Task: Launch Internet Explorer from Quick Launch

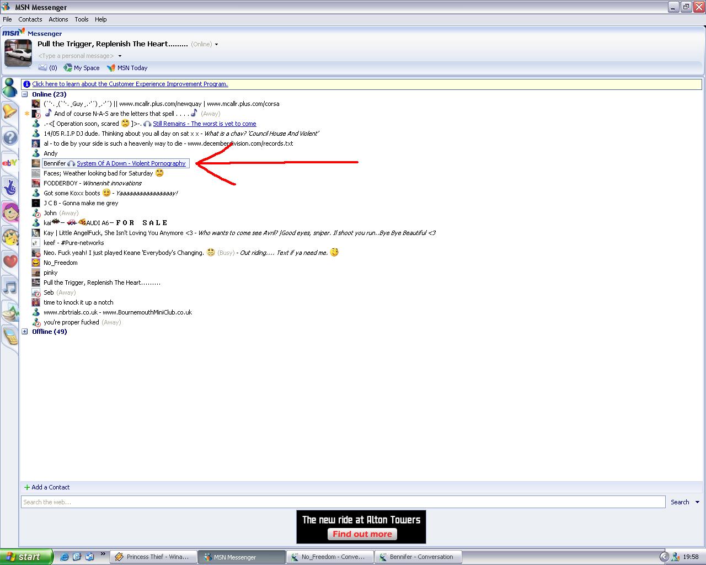Action: [x=65, y=557]
